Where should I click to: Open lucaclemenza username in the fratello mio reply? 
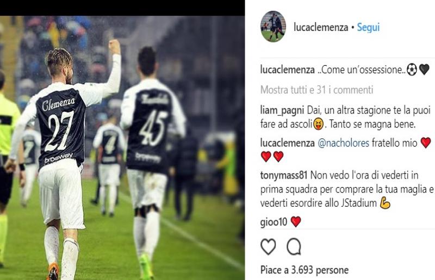point(287,143)
